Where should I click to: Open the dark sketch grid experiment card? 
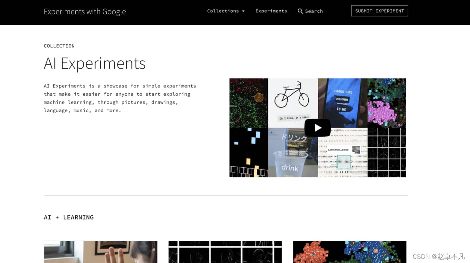(225, 252)
